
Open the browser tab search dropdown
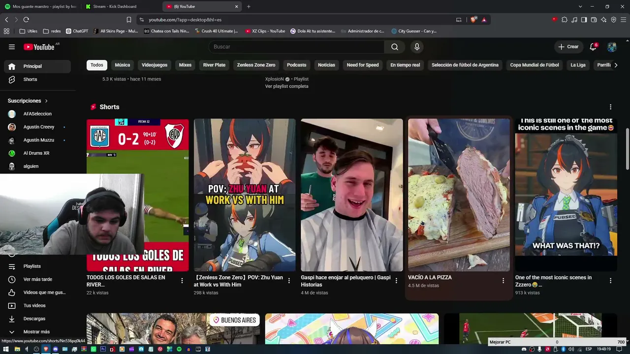(580, 6)
